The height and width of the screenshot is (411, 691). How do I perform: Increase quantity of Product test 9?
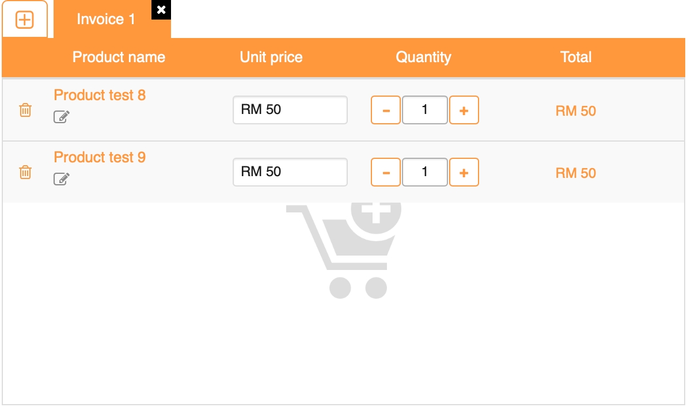[x=464, y=172]
